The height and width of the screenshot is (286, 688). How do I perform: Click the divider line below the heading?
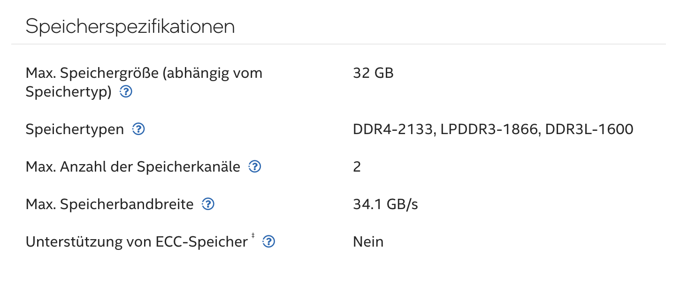point(338,45)
